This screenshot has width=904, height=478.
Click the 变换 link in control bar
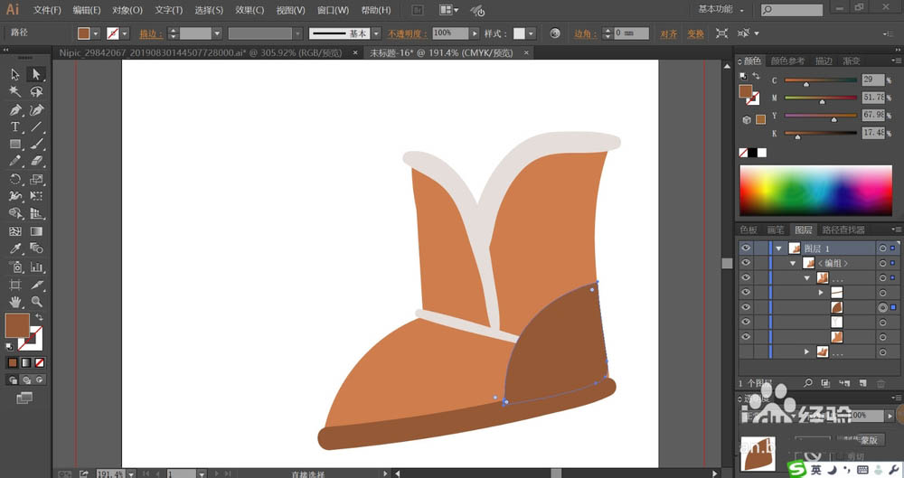694,33
